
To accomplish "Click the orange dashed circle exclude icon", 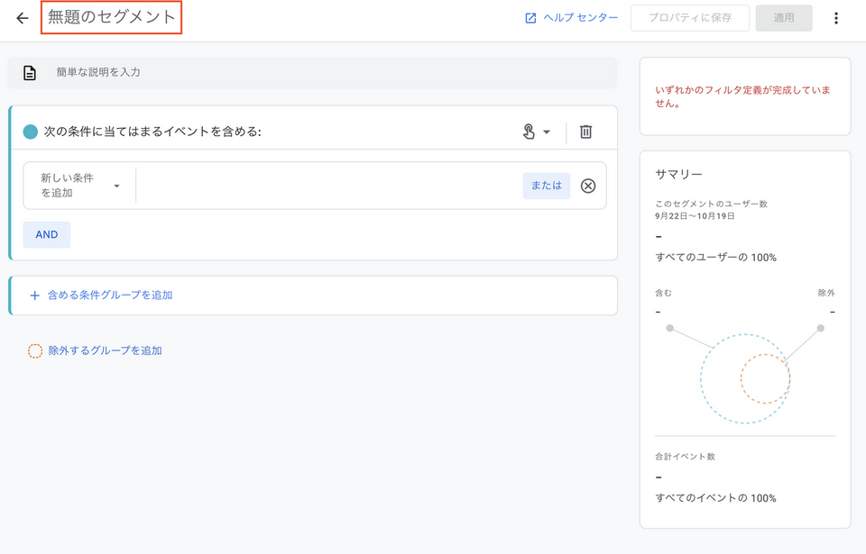I will [x=35, y=350].
